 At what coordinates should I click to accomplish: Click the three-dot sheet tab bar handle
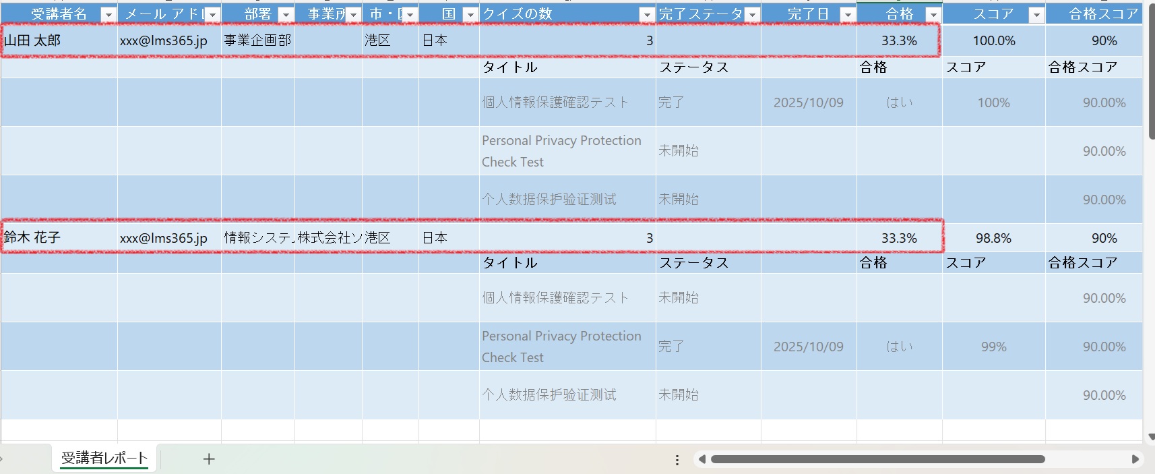point(677,460)
